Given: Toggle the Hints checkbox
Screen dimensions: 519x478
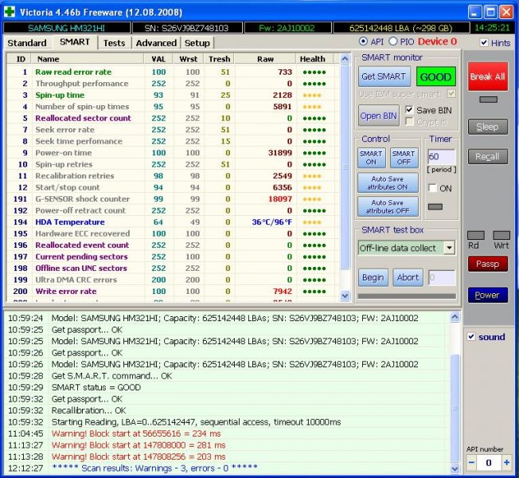Looking at the screenshot, I should (484, 42).
